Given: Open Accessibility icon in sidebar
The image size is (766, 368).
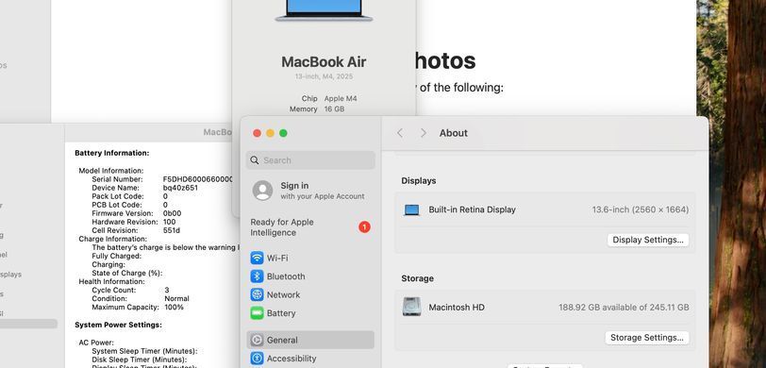Looking at the screenshot, I should pyautogui.click(x=257, y=359).
